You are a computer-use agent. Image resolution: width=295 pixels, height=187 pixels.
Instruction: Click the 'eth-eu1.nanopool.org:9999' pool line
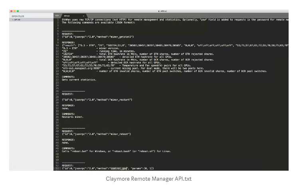tap(133, 68)
